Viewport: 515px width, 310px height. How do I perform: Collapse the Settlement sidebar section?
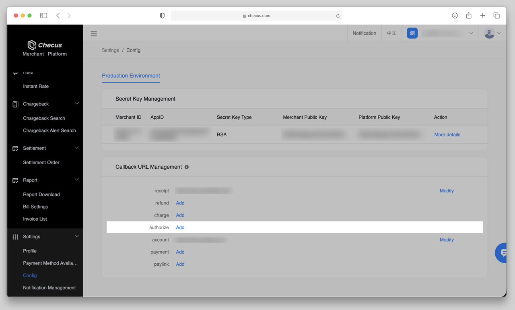76,148
